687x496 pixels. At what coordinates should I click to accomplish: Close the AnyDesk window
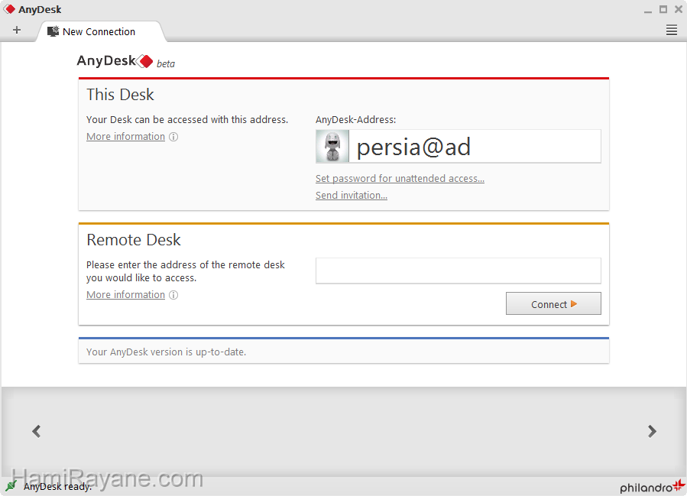point(679,9)
